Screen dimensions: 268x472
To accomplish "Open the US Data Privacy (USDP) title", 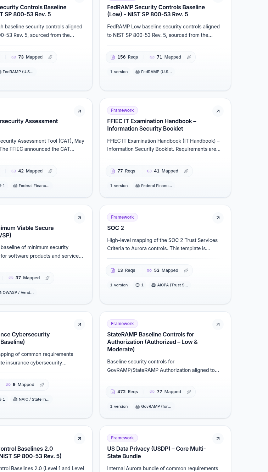I will click(x=156, y=452).
